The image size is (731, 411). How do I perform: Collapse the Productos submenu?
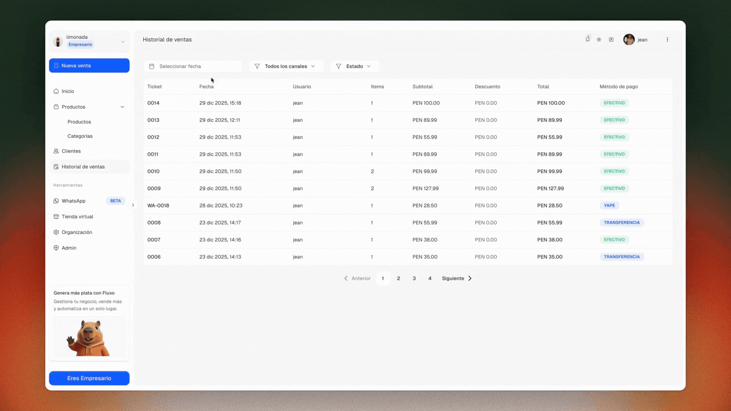pos(122,107)
